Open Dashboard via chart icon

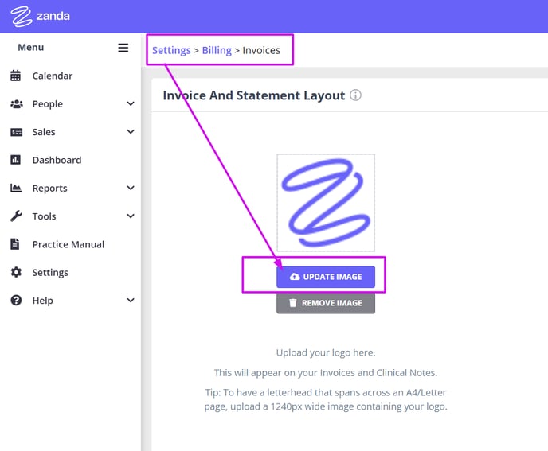coord(16,160)
